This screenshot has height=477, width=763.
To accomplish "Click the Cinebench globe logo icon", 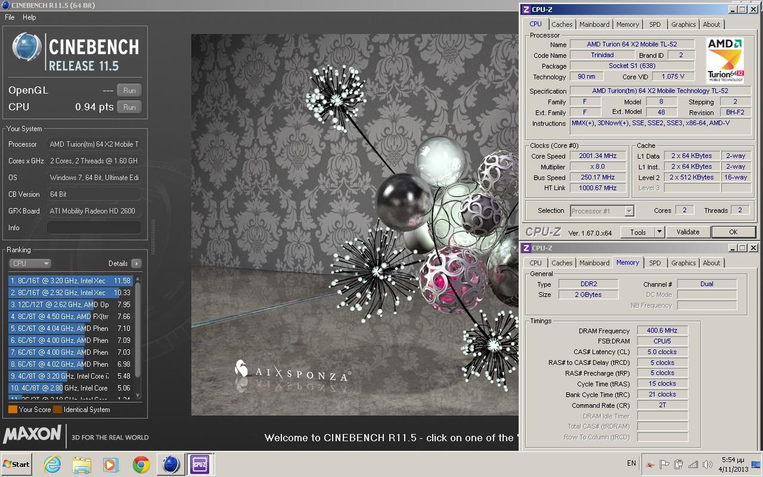I will 27,47.
